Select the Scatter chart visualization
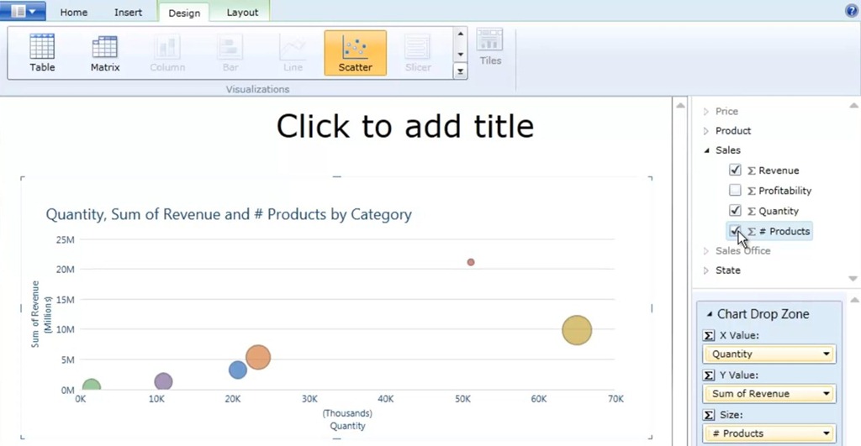Image resolution: width=861 pixels, height=446 pixels. pyautogui.click(x=356, y=53)
